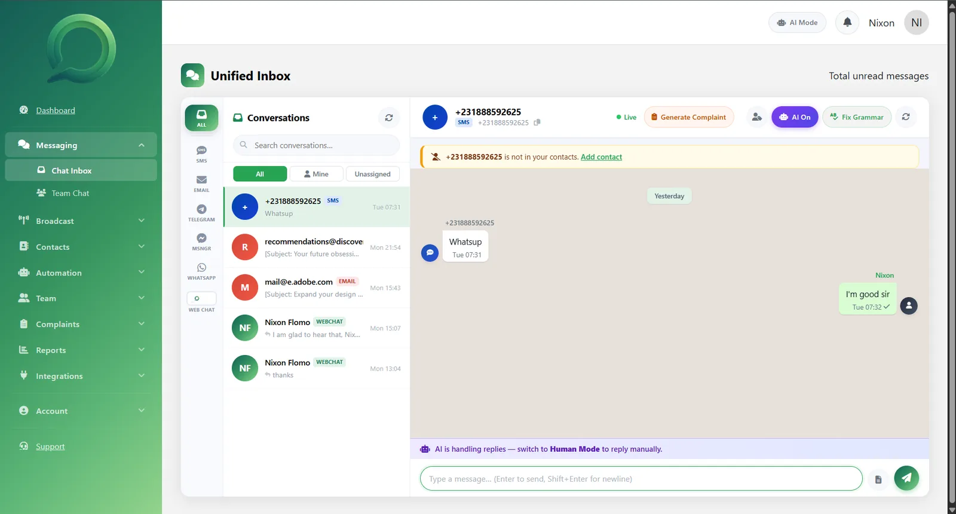This screenshot has height=514, width=956.
Task: Filter inbox by SMS channel
Action: (201, 154)
